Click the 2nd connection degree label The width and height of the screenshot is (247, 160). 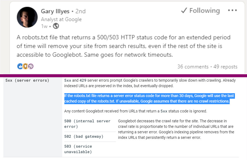click(x=80, y=11)
